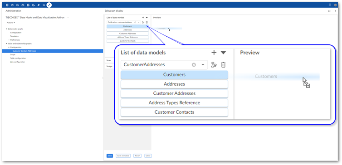Click the Revert button

pyautogui.click(x=137, y=156)
